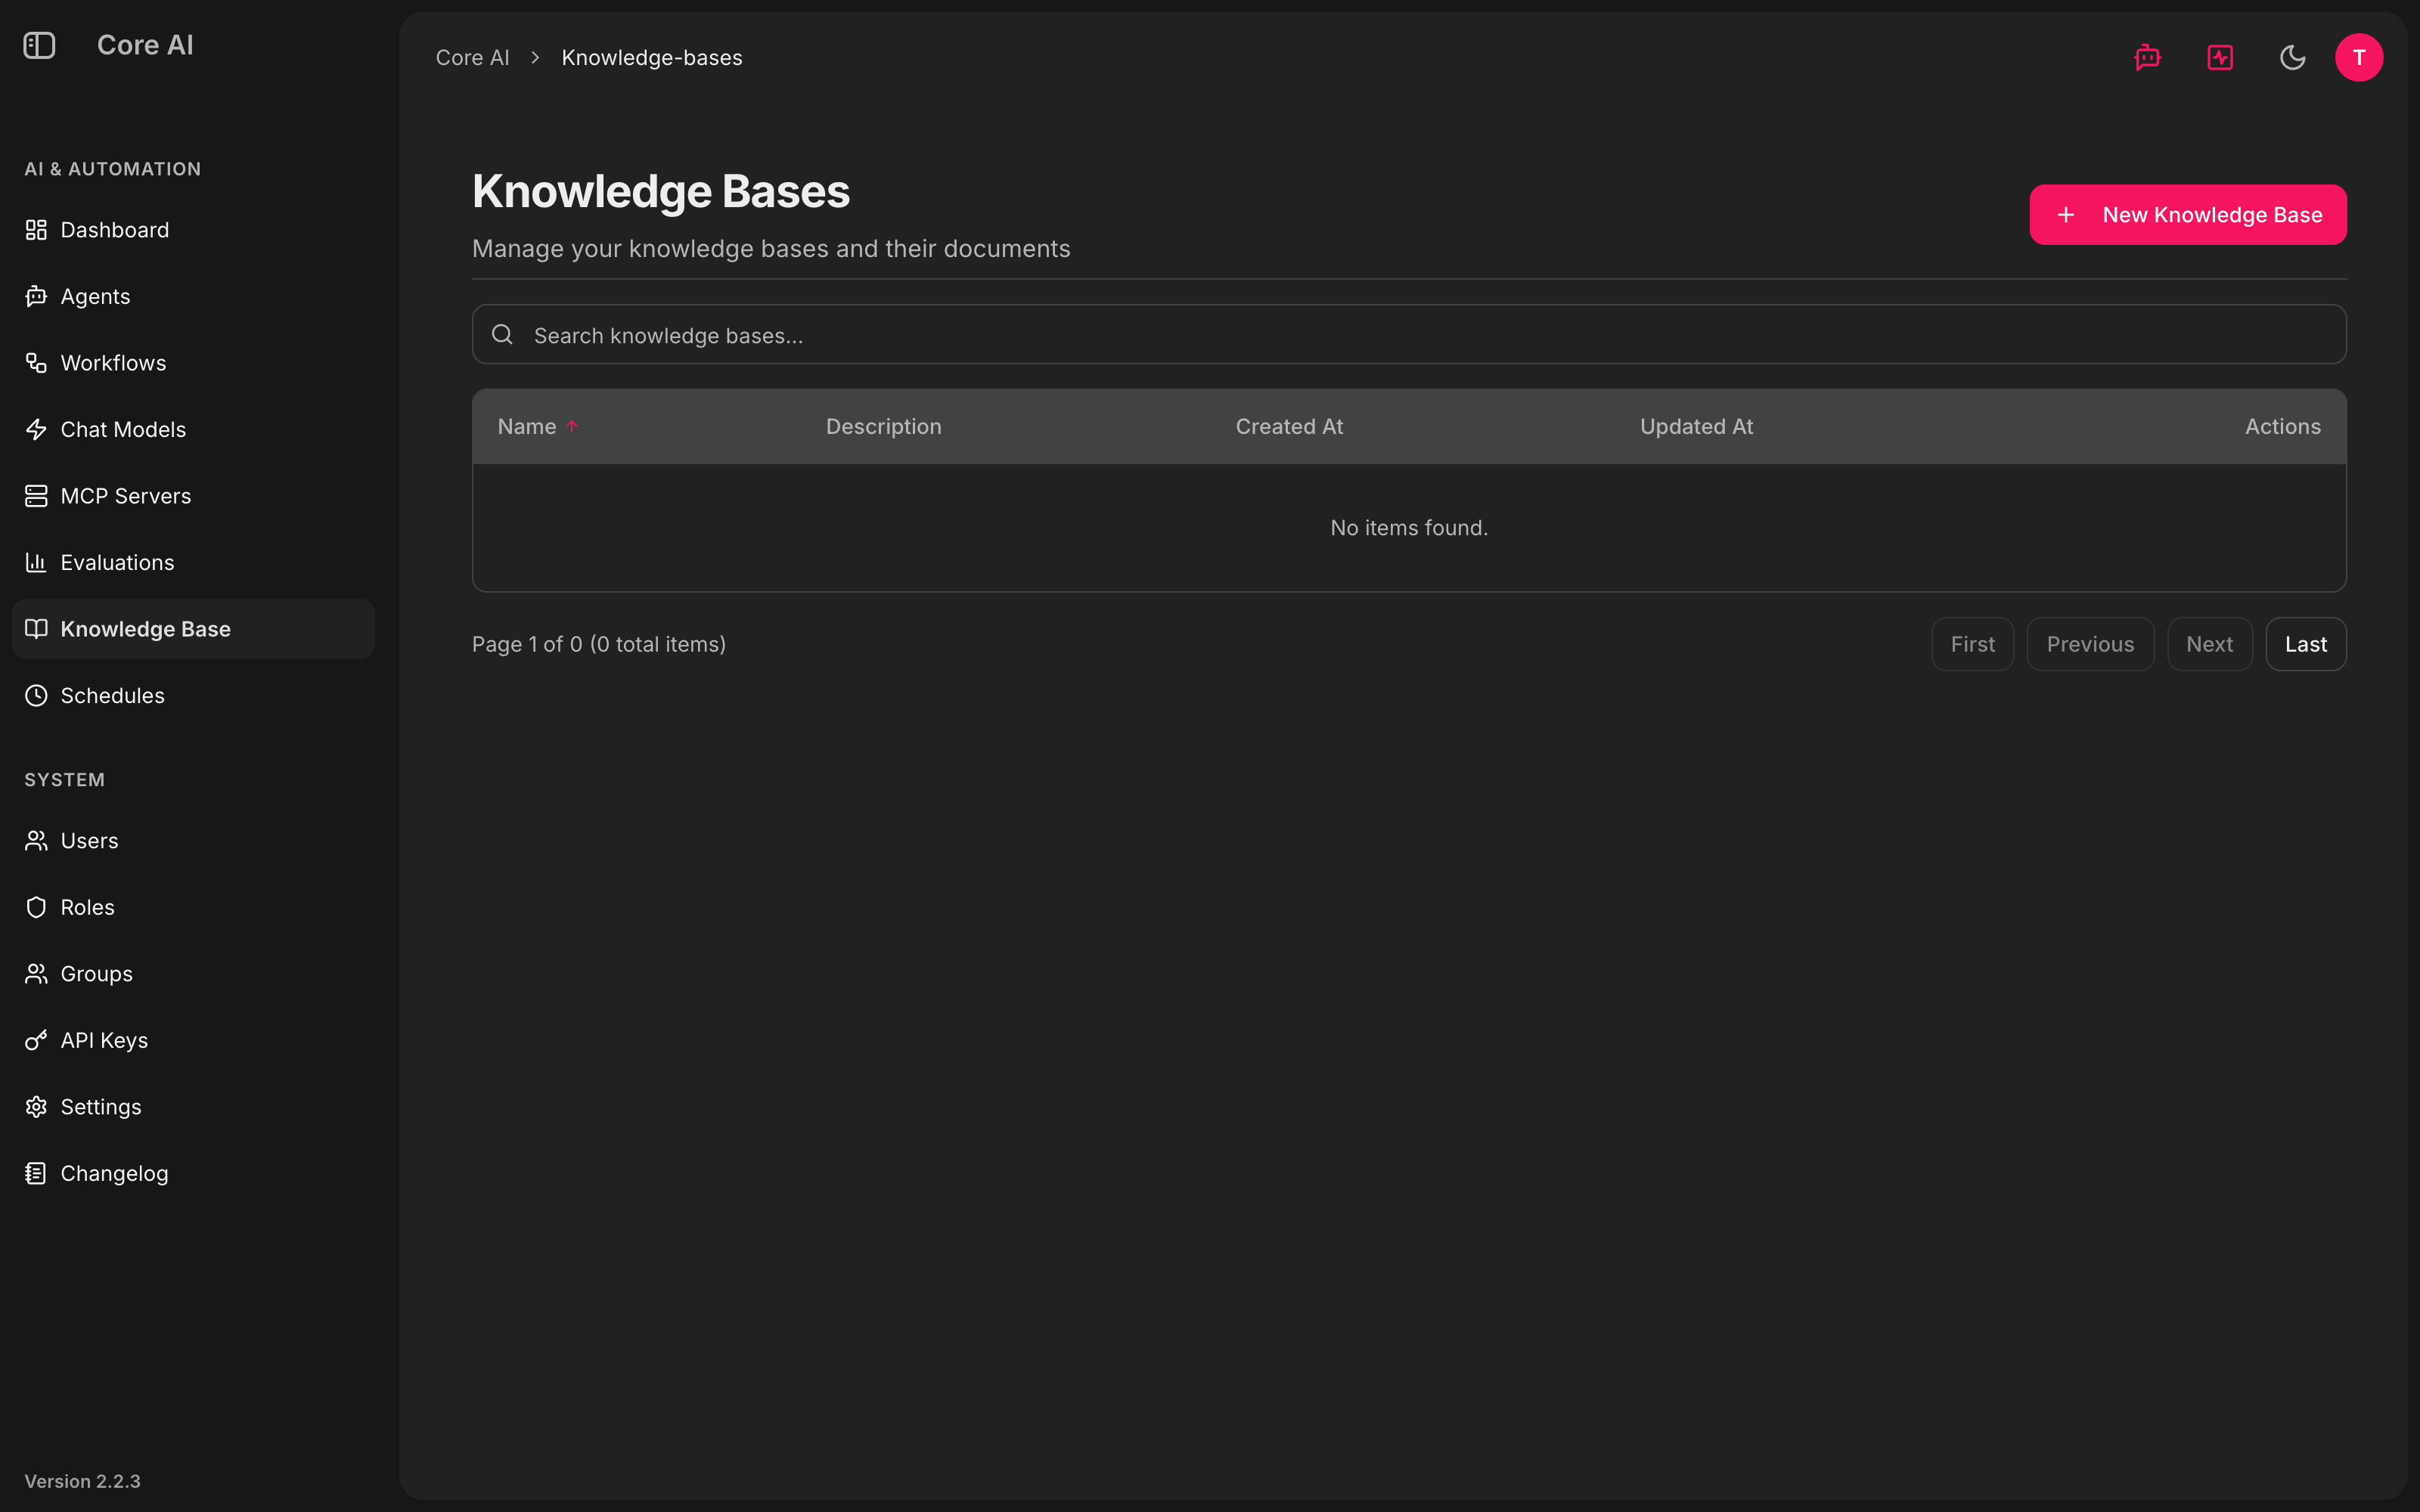Open MCP Servers section
The width and height of the screenshot is (2420, 1512).
(193, 496)
